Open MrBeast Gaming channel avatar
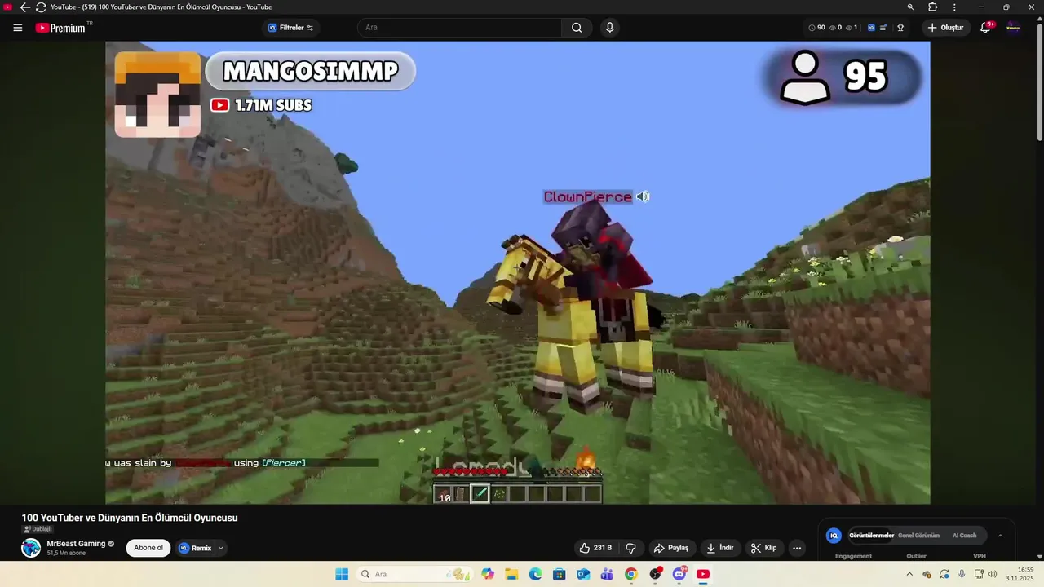Image resolution: width=1044 pixels, height=587 pixels. (x=31, y=548)
